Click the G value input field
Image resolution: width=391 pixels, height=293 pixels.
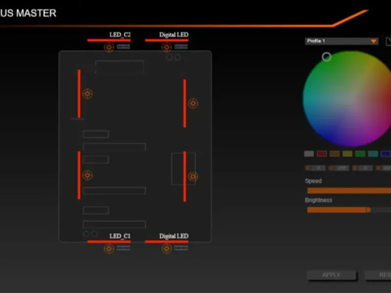[342, 168]
